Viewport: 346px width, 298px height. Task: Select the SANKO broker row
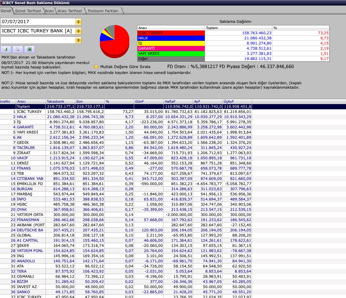click(x=126, y=292)
